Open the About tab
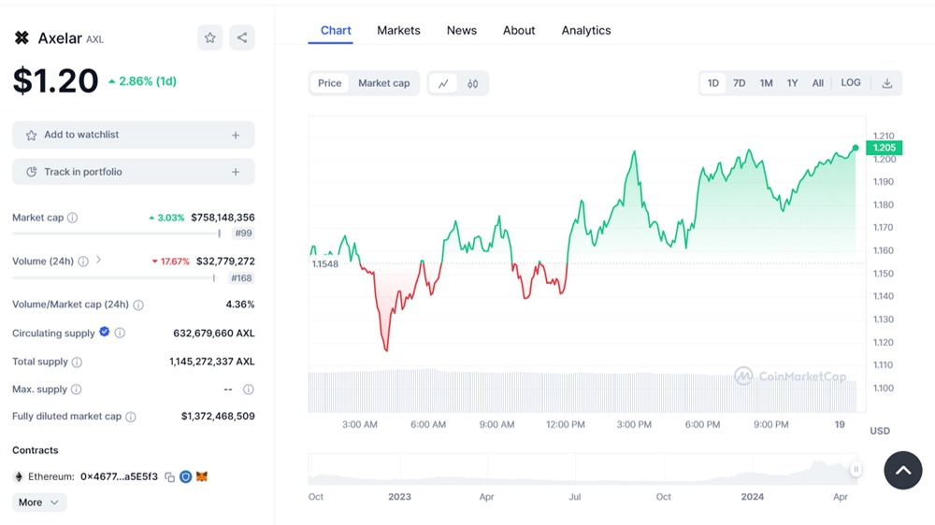The width and height of the screenshot is (935, 525). click(519, 31)
